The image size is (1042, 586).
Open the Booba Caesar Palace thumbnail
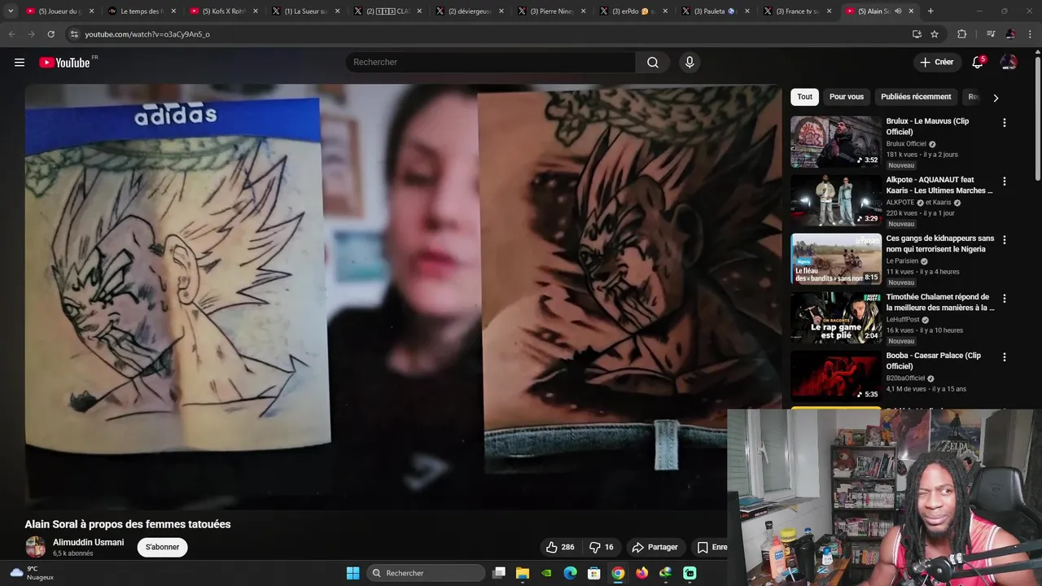pyautogui.click(x=836, y=376)
